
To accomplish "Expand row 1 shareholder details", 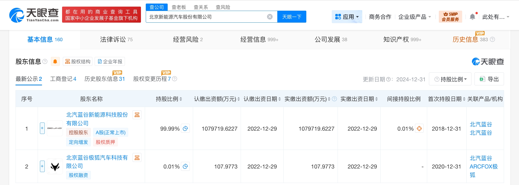I will [42, 128].
